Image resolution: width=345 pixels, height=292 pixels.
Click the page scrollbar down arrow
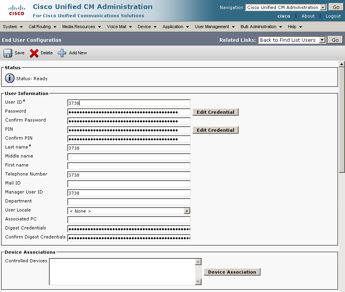pyautogui.click(x=341, y=289)
